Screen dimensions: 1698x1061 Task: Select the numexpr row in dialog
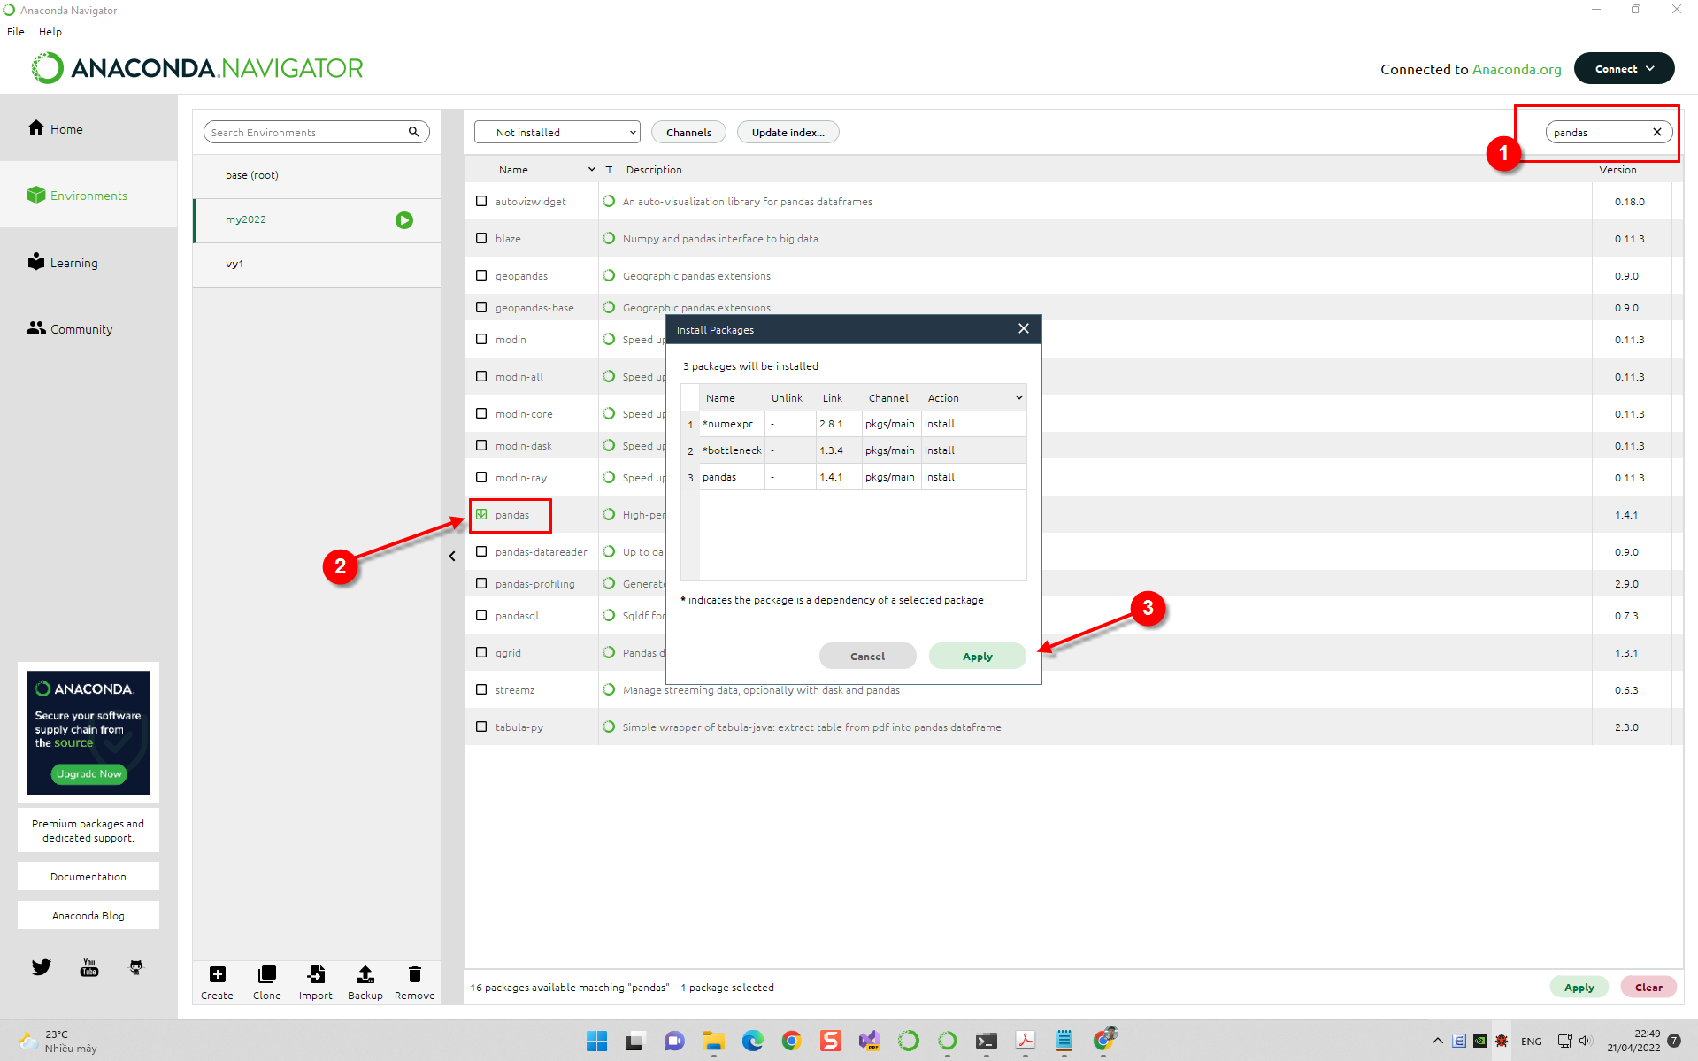[x=854, y=424]
